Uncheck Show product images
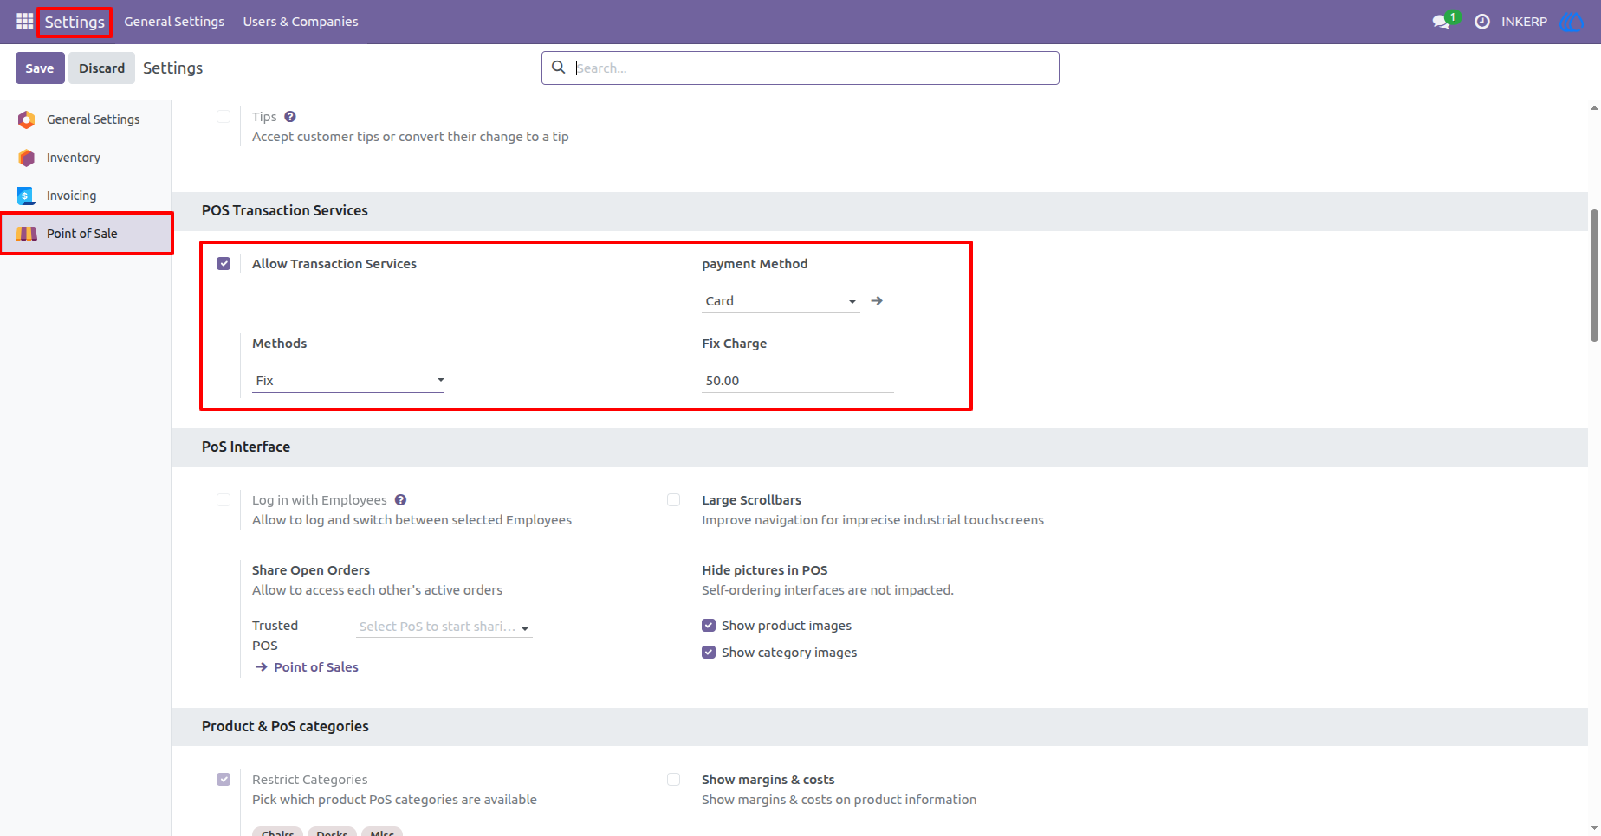This screenshot has height=836, width=1601. pos(709,626)
